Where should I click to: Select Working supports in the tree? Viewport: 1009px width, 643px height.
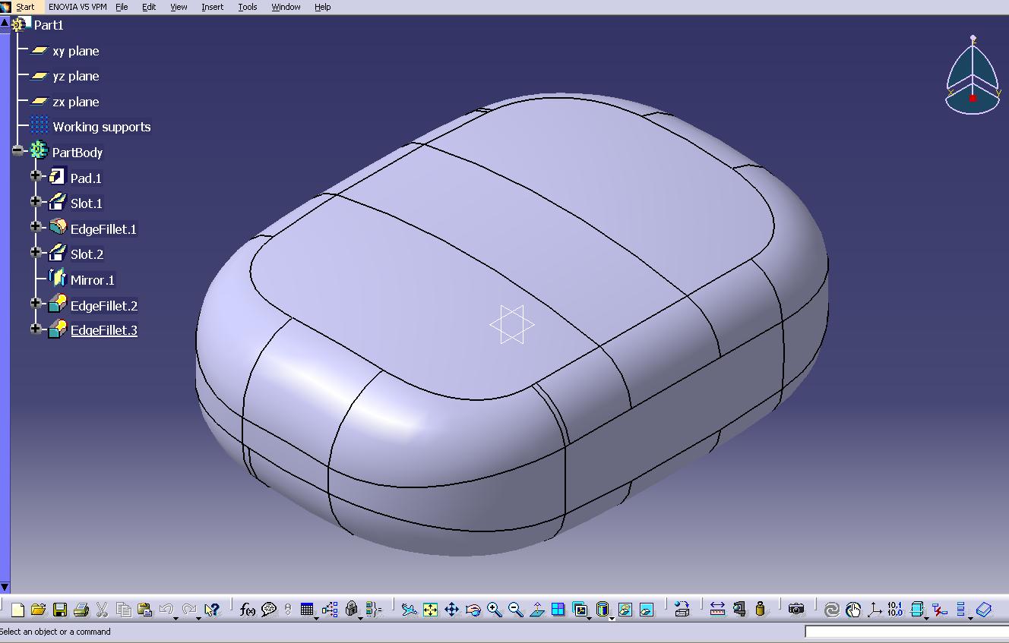point(102,127)
